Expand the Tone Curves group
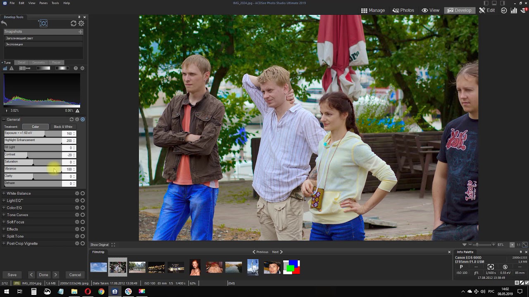This screenshot has height=297, width=529. pos(4,215)
